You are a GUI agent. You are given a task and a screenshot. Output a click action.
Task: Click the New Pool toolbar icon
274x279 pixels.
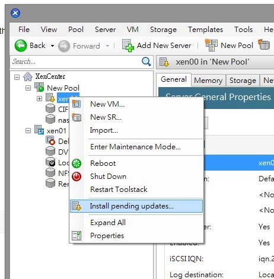pyautogui.click(x=211, y=45)
